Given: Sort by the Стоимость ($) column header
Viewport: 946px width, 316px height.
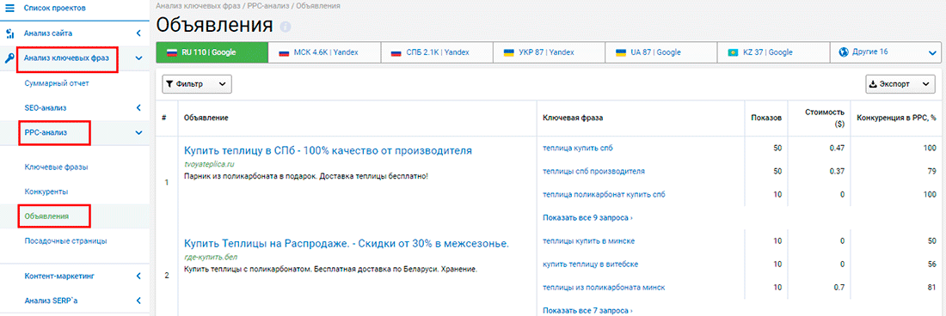Looking at the screenshot, I should pos(824,118).
